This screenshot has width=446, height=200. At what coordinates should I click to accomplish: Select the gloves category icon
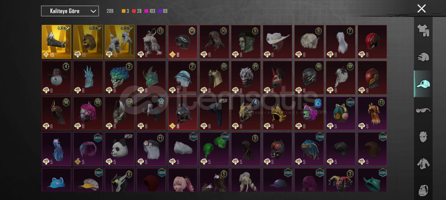pos(423,57)
